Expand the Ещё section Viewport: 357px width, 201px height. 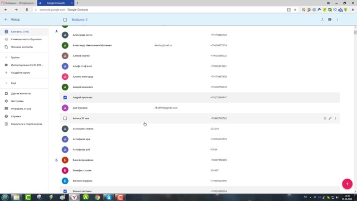coord(6,83)
